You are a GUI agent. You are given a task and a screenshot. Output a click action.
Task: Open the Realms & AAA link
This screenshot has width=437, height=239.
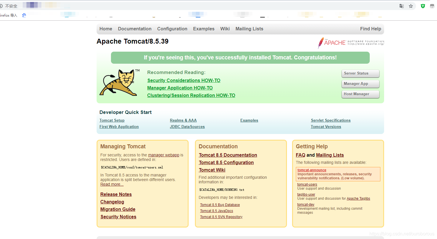pos(183,121)
